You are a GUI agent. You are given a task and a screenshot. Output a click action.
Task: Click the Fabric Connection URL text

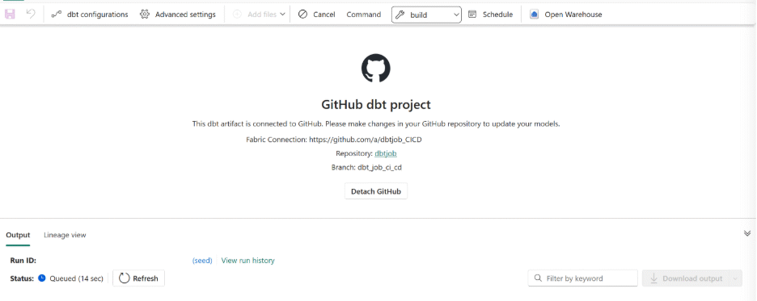[x=366, y=139]
